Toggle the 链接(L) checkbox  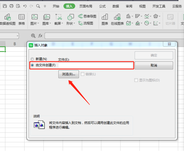click(x=82, y=74)
